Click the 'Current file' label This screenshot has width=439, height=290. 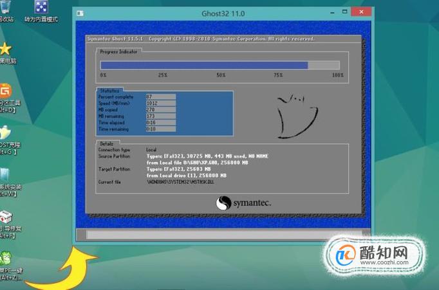click(x=109, y=182)
